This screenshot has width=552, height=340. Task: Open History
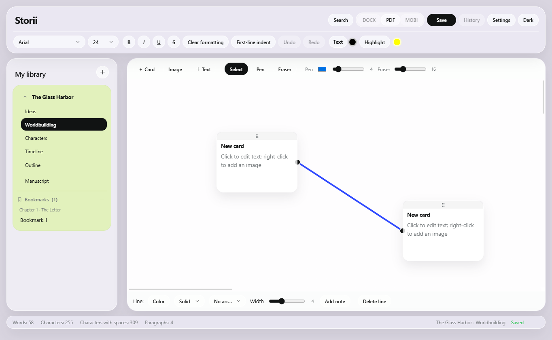pyautogui.click(x=472, y=20)
